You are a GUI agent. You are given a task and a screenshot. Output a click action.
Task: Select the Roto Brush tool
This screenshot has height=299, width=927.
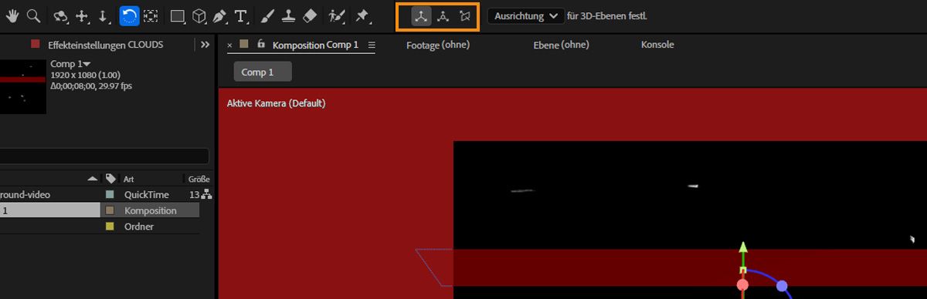336,15
